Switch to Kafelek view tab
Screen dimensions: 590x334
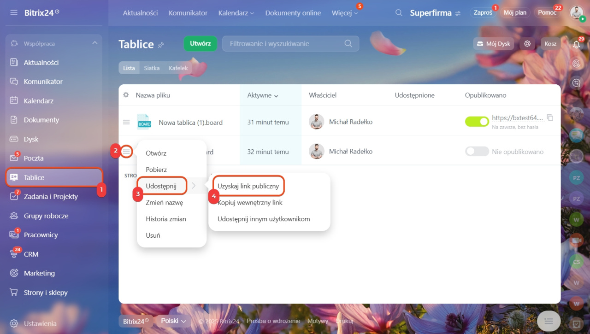[178, 68]
